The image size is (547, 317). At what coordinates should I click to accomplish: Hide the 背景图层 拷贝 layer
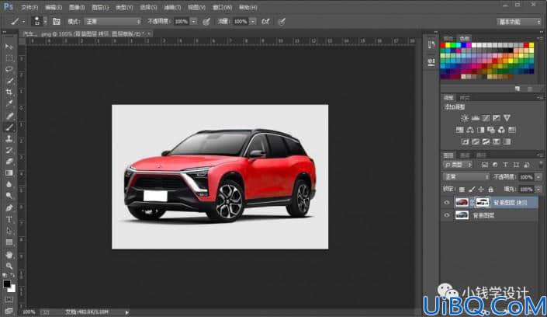click(447, 202)
